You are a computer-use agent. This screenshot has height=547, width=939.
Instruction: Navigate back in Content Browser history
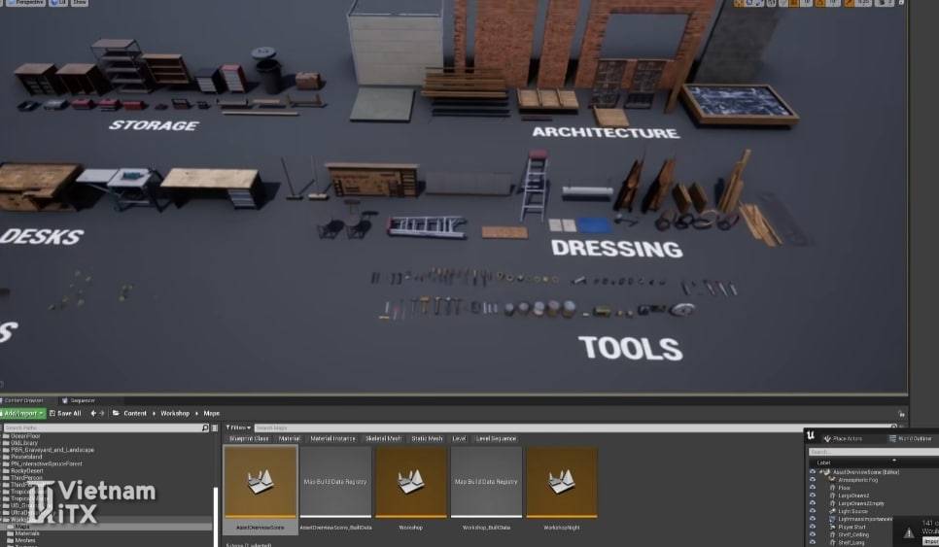(93, 413)
